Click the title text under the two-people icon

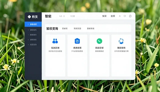point(55,48)
